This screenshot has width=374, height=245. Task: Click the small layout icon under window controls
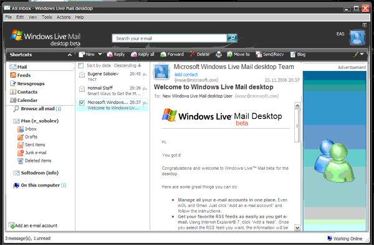coord(364,25)
